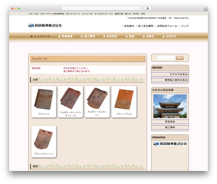Click the 宮政商事株式会社 header logo
217x184 pixels.
pyautogui.click(x=45, y=26)
